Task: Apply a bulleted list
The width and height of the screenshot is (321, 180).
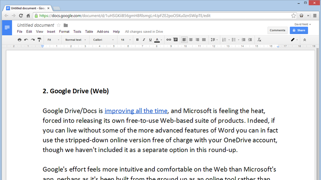Action: pyautogui.click(x=234, y=40)
